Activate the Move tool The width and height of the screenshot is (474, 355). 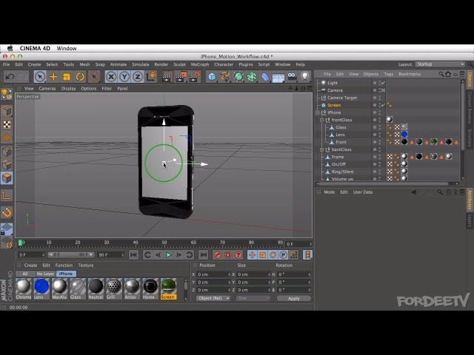click(x=53, y=77)
